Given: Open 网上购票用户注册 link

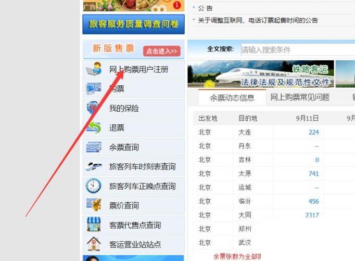Looking at the screenshot, I should click(138, 70).
